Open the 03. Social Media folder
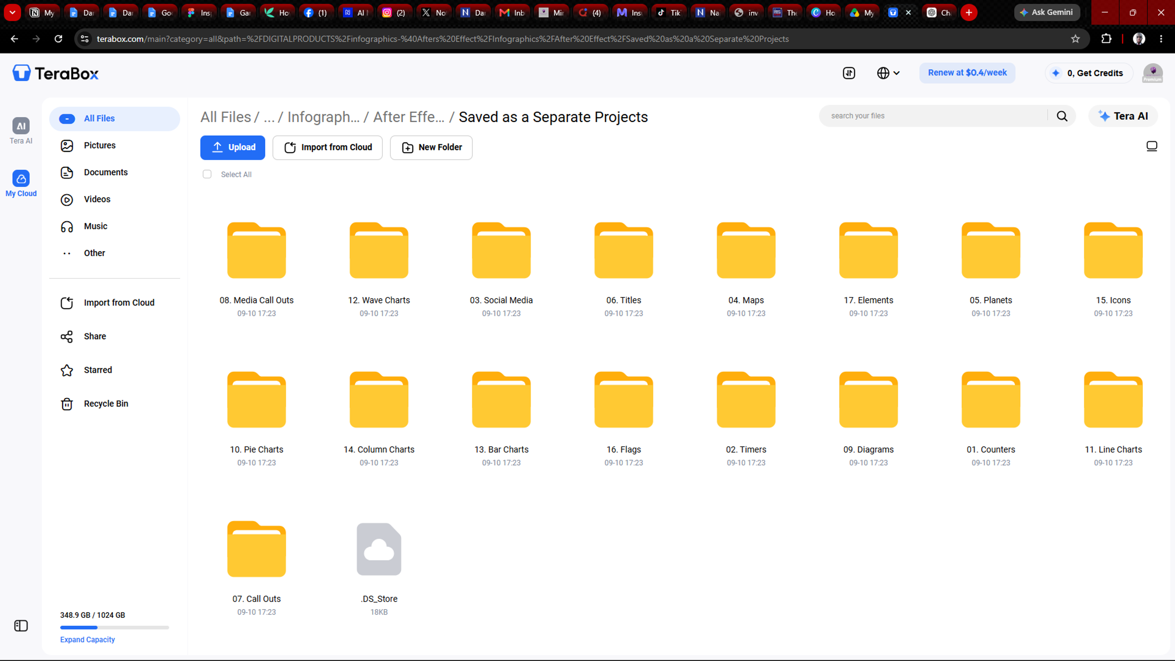 (x=501, y=251)
